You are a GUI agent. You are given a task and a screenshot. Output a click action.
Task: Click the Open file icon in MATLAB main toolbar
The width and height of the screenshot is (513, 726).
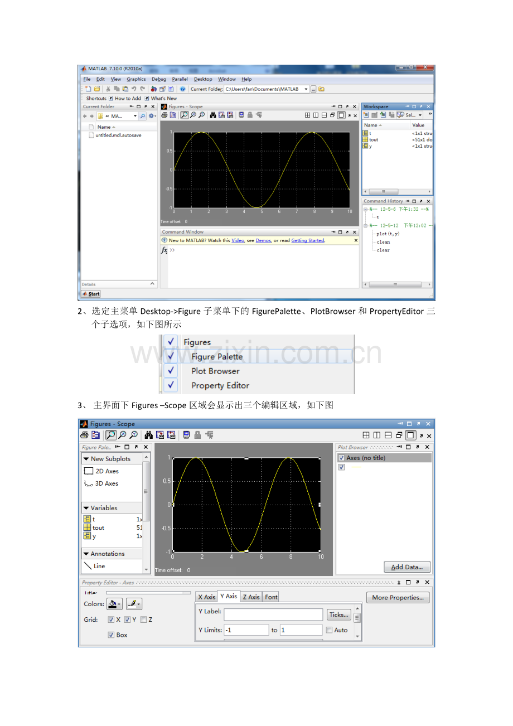tap(97, 89)
